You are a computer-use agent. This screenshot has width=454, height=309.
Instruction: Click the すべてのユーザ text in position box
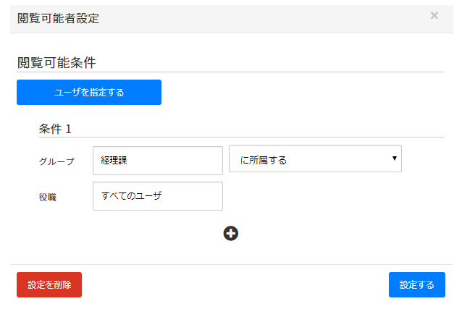click(x=132, y=196)
